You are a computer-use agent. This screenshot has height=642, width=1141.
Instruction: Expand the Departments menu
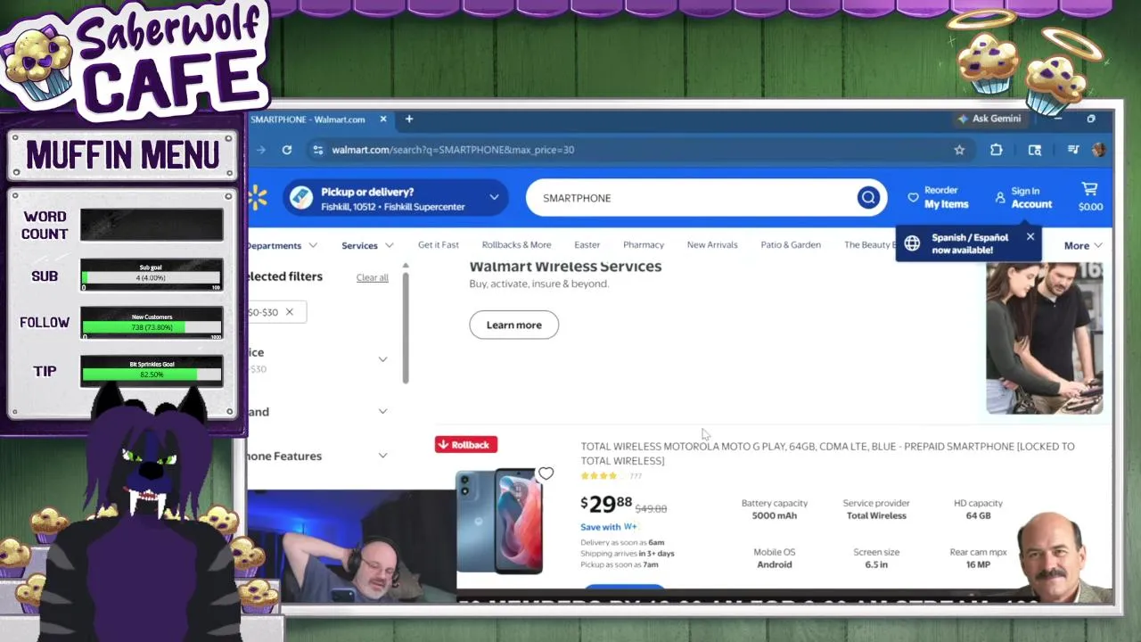[x=281, y=245]
